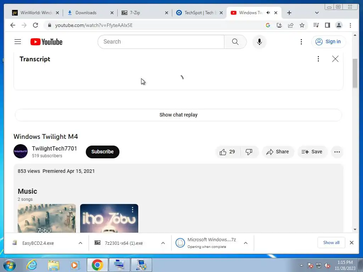Open first Tobu song thumbnail
Image resolution: width=363 pixels, height=272 pixels.
47,218
